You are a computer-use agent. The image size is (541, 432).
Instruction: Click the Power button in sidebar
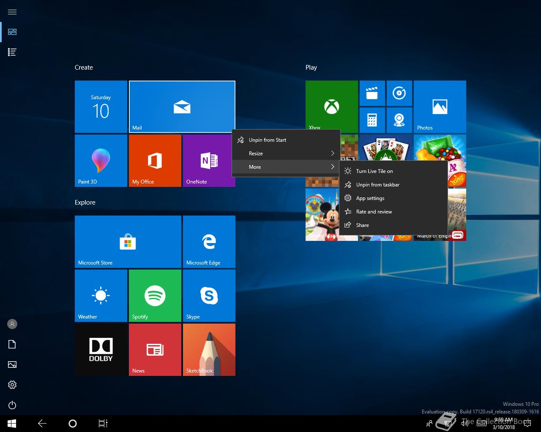12,405
